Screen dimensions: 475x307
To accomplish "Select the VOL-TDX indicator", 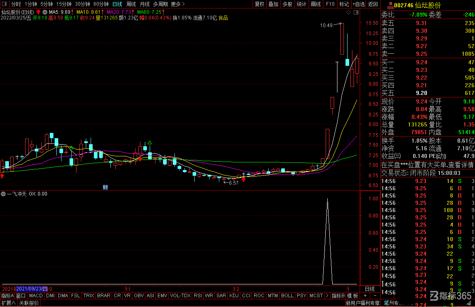I will pyautogui.click(x=180, y=296).
